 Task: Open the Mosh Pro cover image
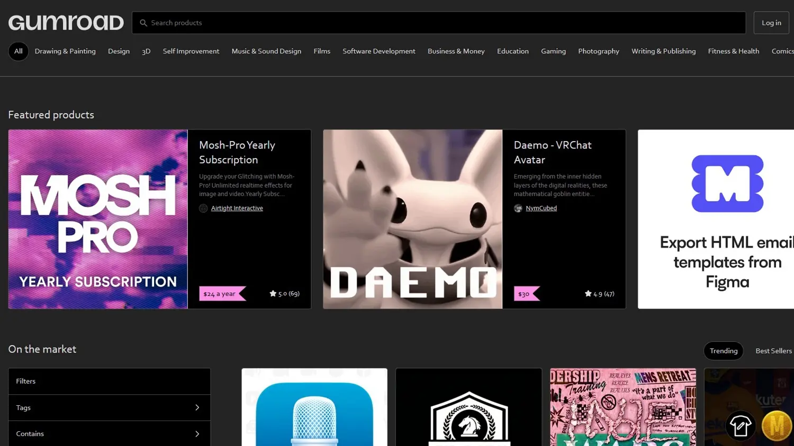[x=98, y=219]
